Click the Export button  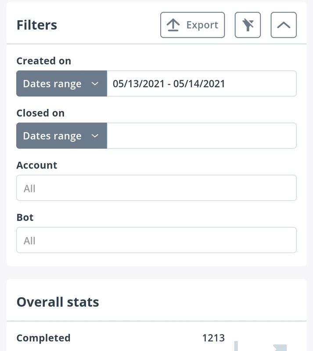coord(192,25)
